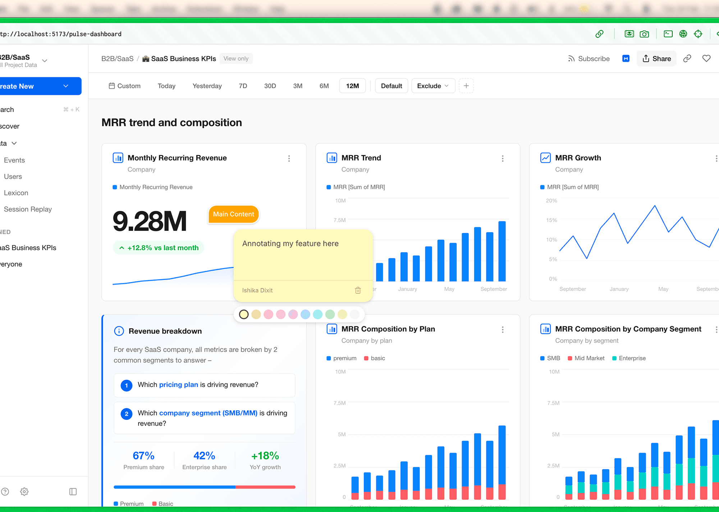Subscribe to the dashboard

click(589, 59)
